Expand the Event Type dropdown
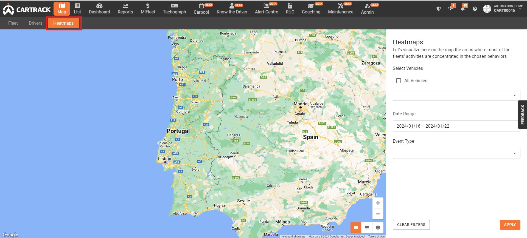 456,153
